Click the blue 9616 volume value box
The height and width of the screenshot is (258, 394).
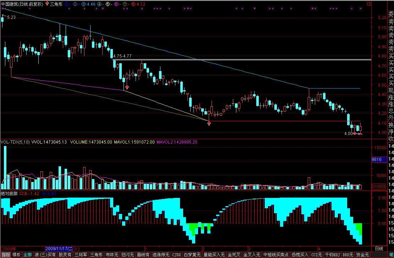(x=379, y=160)
